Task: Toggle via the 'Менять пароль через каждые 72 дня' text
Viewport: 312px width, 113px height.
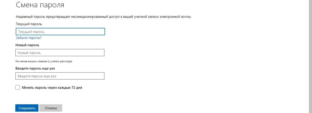Action: point(52,87)
